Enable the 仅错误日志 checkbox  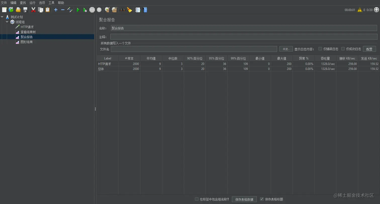320,49
